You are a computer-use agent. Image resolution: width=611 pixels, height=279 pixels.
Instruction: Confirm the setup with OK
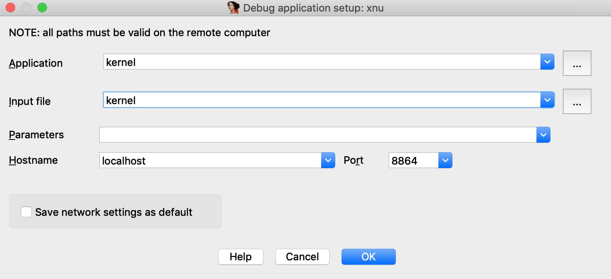tap(368, 257)
